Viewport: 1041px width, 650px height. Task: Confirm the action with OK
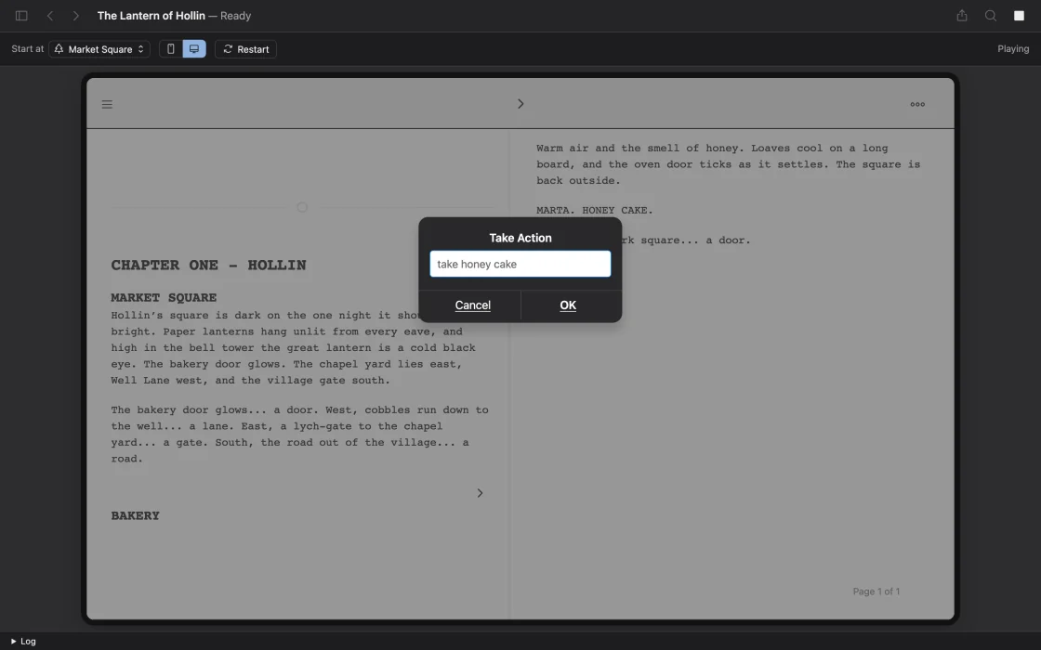568,305
